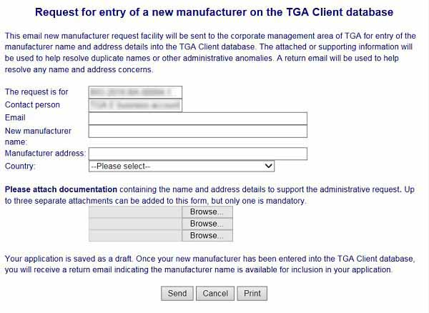Click the second attachment file path box
The height and width of the screenshot is (313, 429).
pos(135,224)
